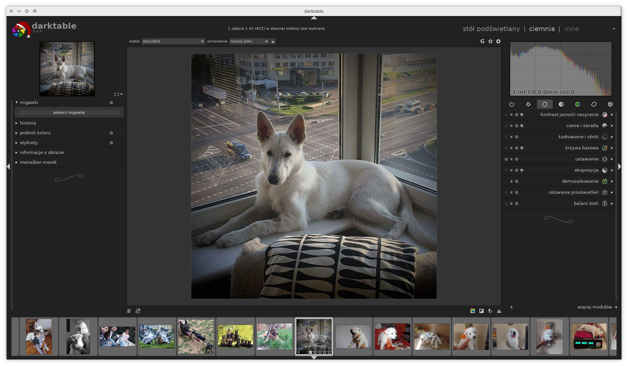Expand the 'informacje o obrazie' section
Viewport: 628px width, 366px height.
point(42,152)
